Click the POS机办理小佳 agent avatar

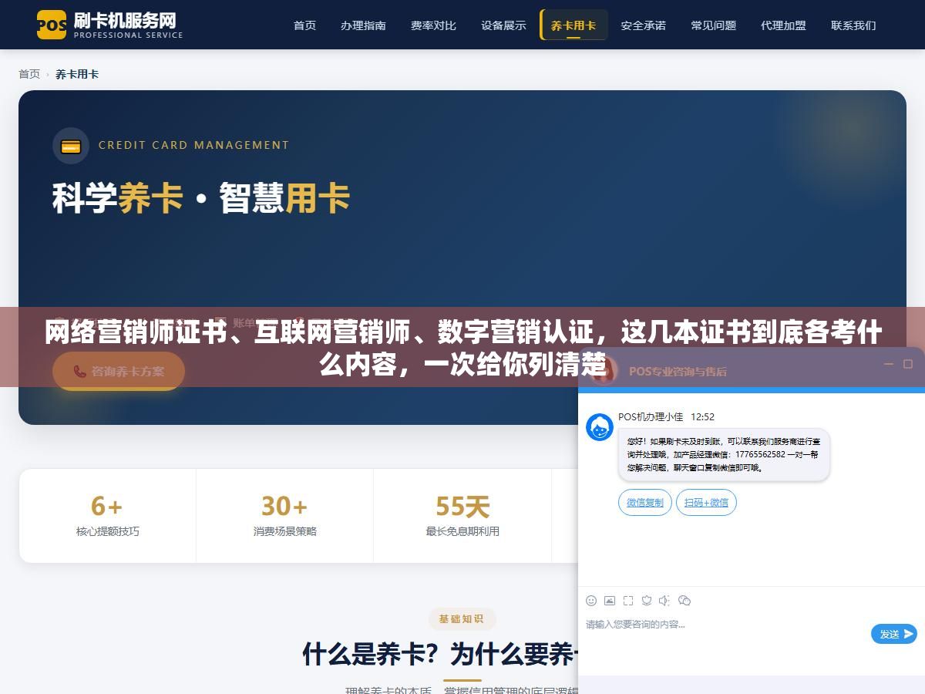click(x=600, y=427)
